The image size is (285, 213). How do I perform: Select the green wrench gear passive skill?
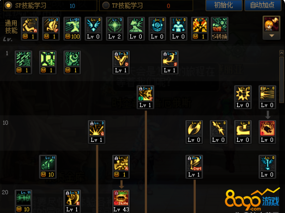[72, 63]
